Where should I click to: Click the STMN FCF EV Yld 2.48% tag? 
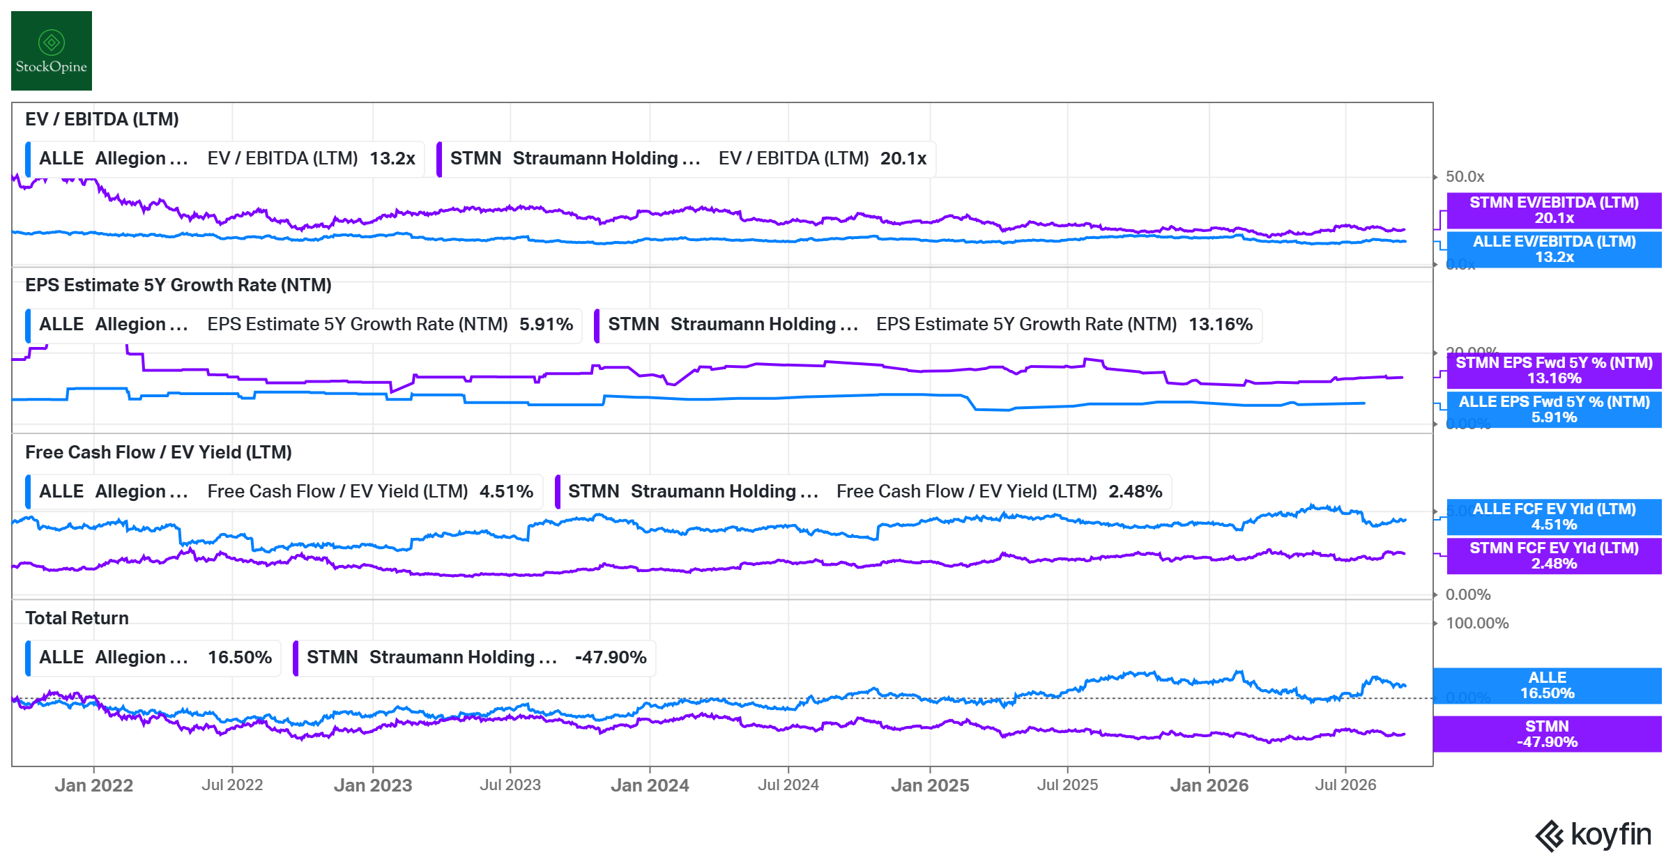pyautogui.click(x=1554, y=556)
